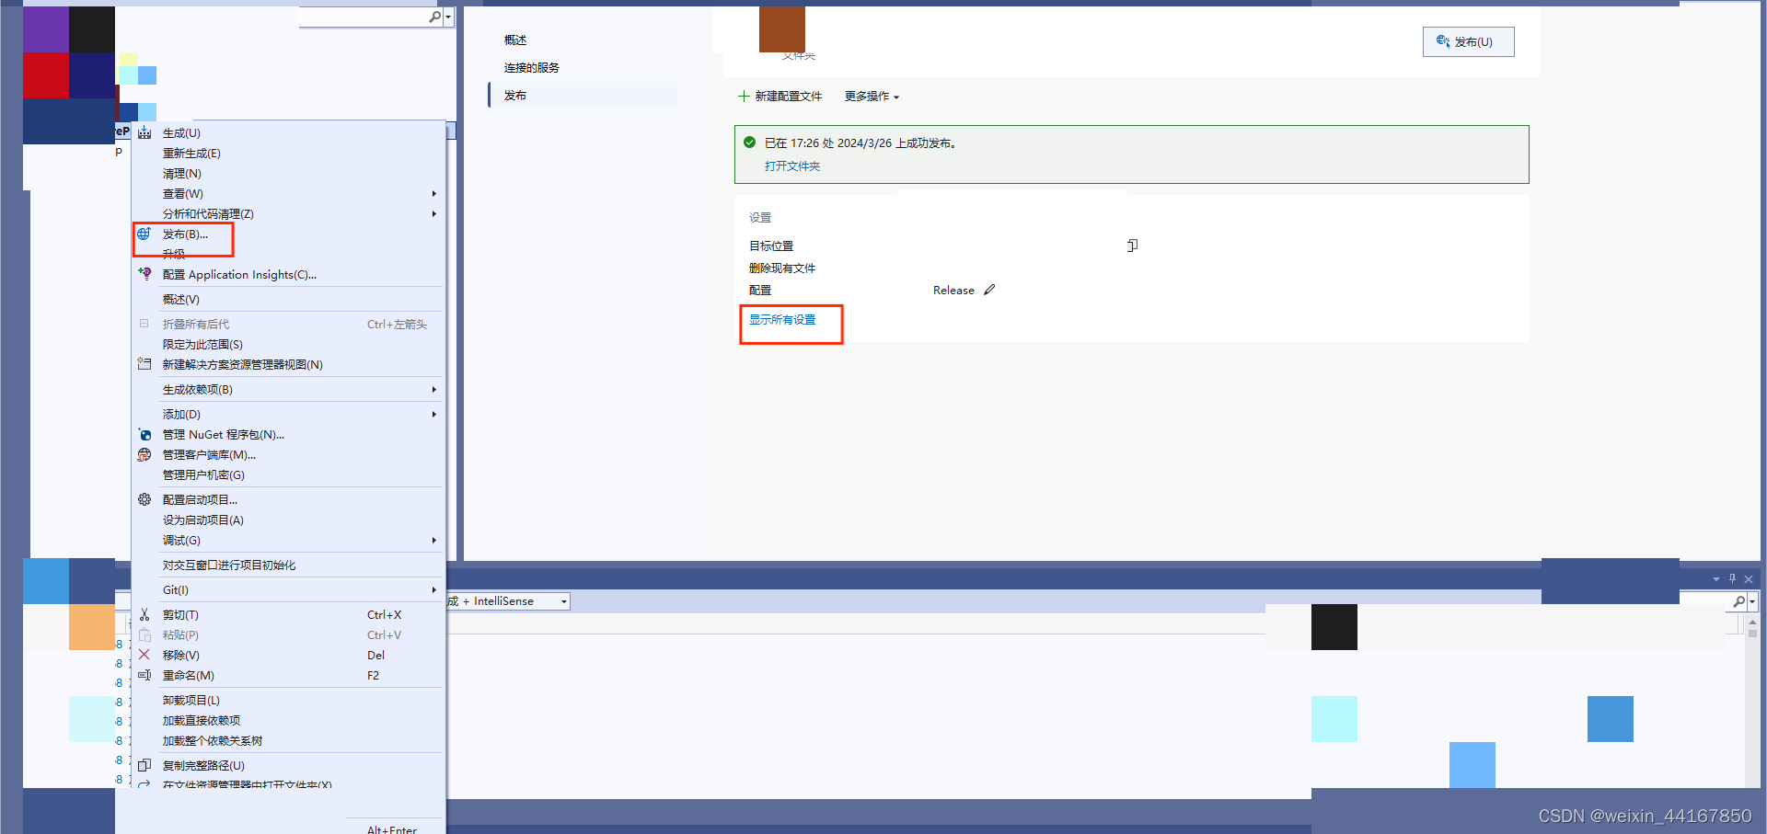Click the client library icon beside 管理客户端库
Viewport: 1767px width, 834px height.
tap(144, 454)
